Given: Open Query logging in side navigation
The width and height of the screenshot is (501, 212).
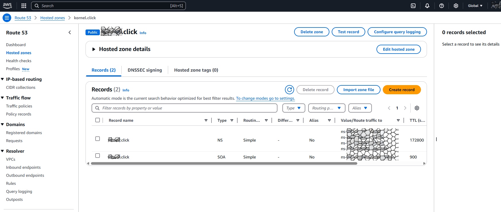Looking at the screenshot, I should coord(19,191).
